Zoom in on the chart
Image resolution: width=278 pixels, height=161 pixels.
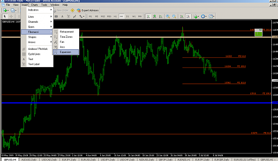[168, 16]
